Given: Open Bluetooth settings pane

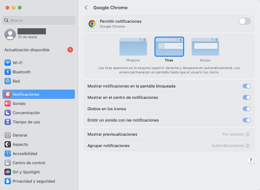Looking at the screenshot, I should pyautogui.click(x=39, y=72).
